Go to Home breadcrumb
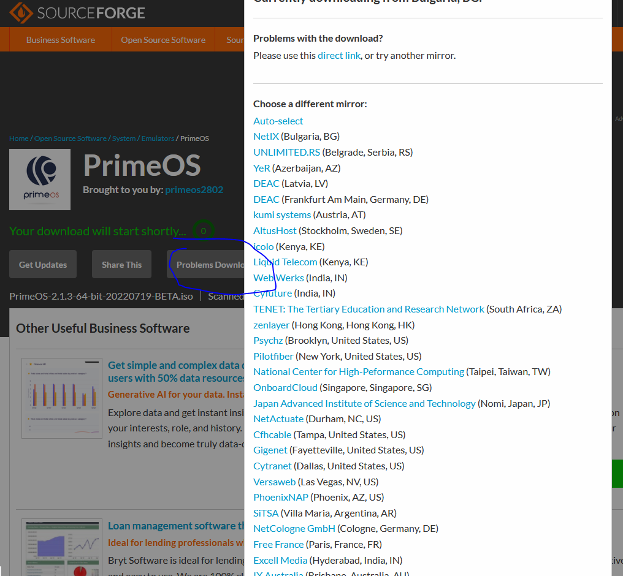This screenshot has height=576, width=623. coord(18,138)
